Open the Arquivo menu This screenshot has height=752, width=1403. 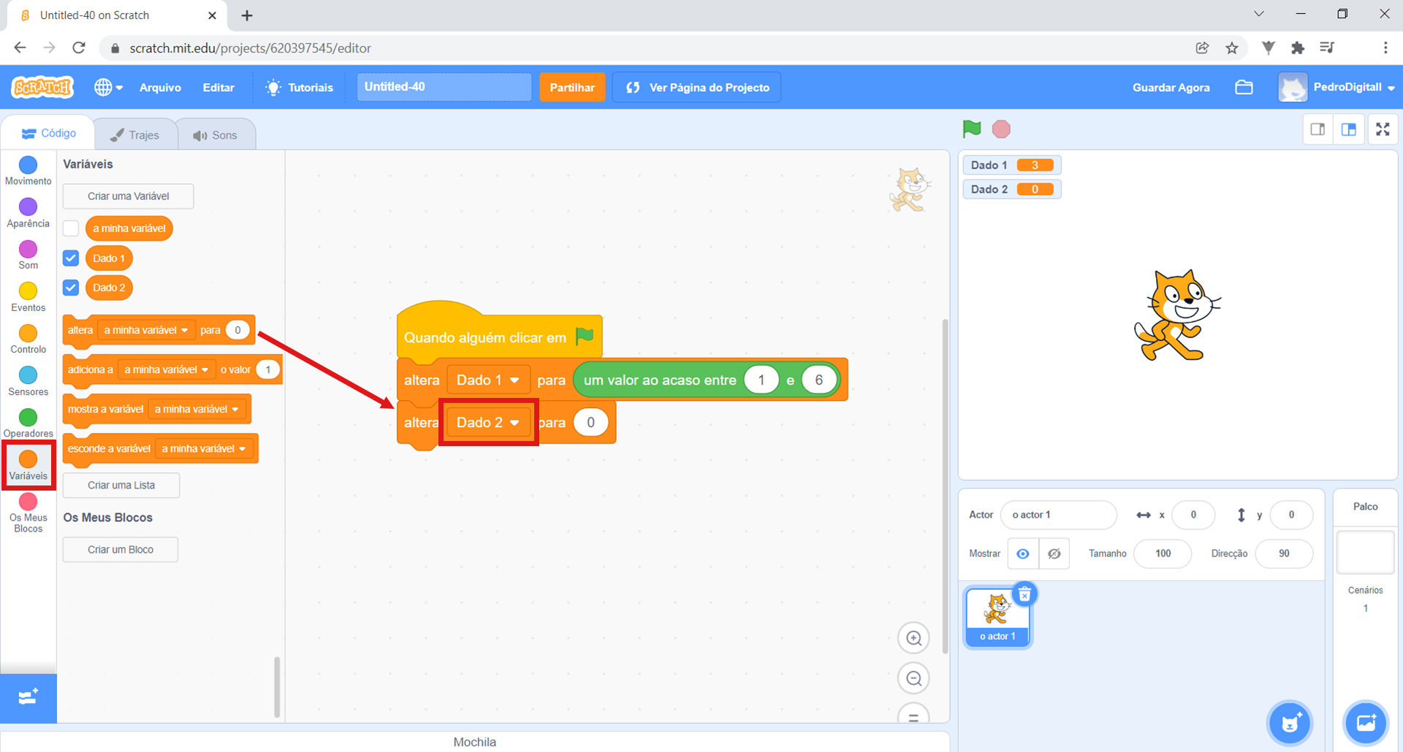(160, 88)
